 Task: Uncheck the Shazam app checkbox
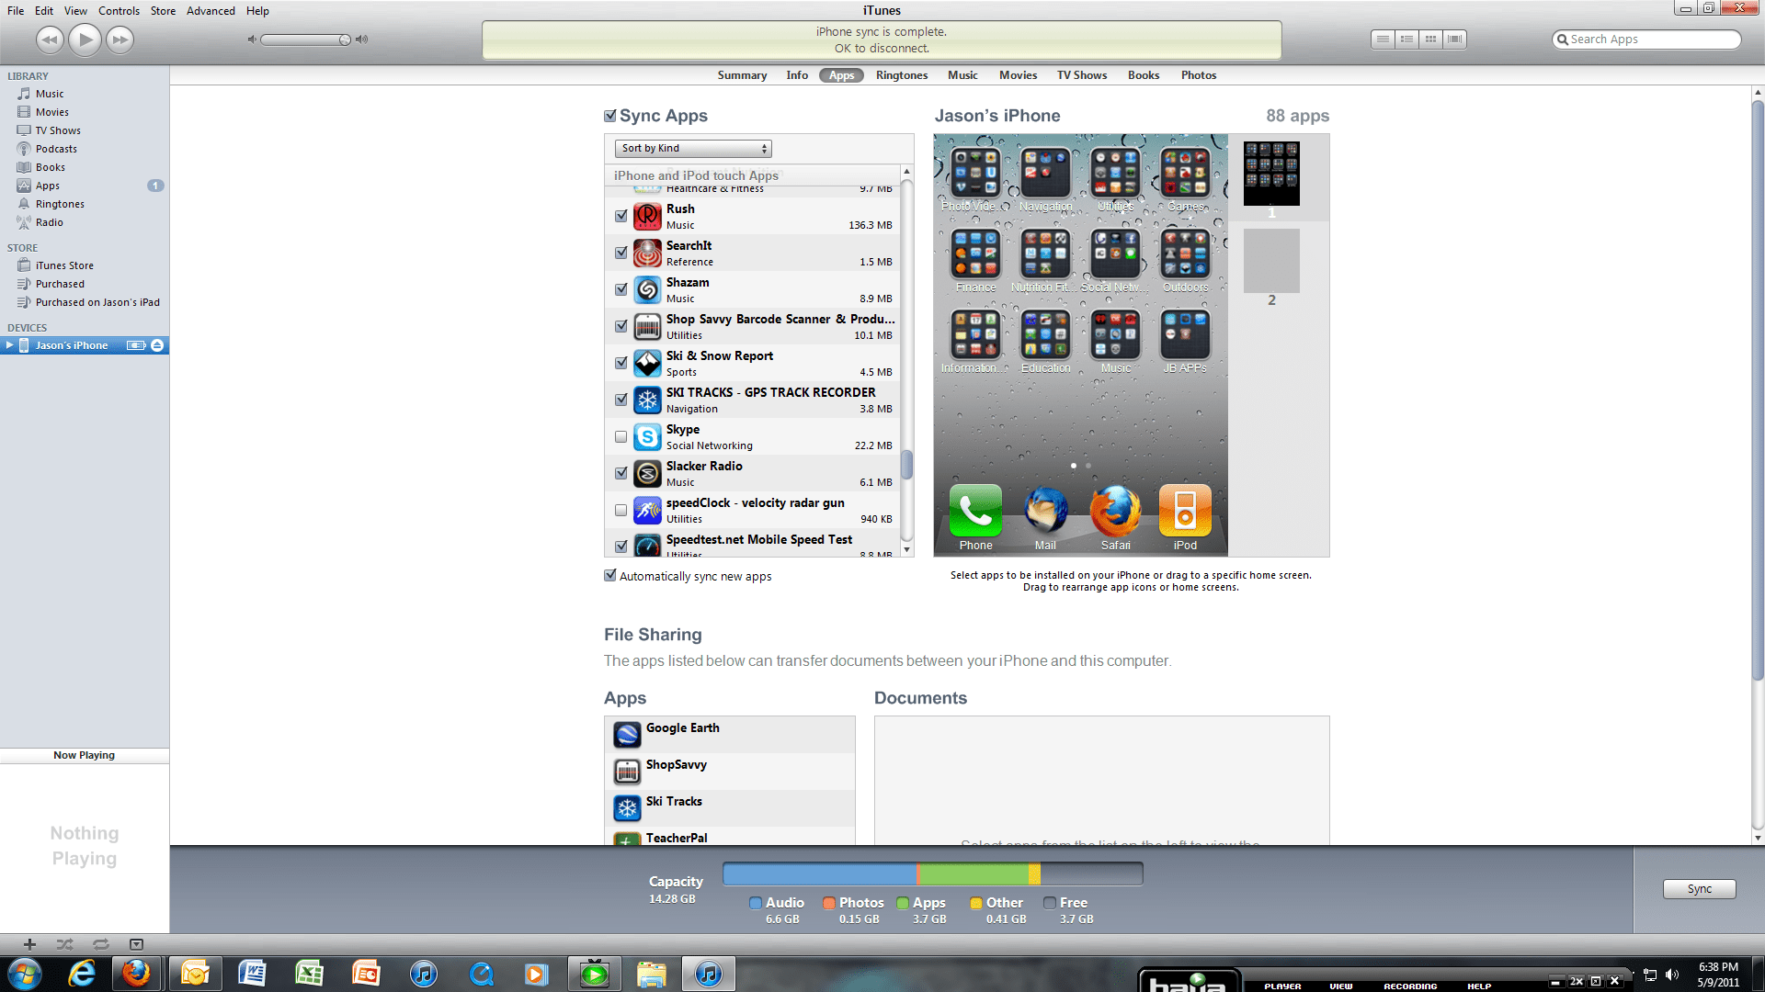point(621,289)
